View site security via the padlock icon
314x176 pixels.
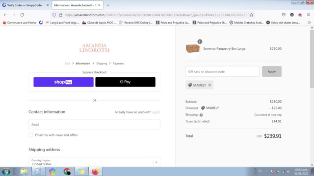tap(61, 15)
